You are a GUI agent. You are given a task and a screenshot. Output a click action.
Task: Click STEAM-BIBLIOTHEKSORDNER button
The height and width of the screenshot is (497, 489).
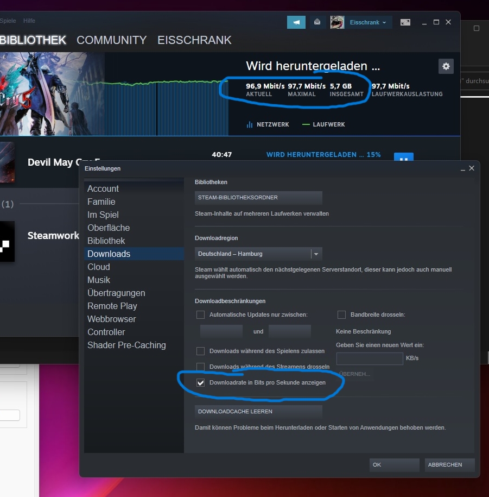coord(258,198)
